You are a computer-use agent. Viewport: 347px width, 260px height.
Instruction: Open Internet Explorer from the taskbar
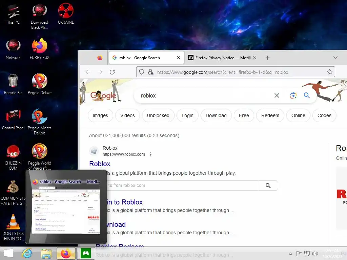(x=27, y=253)
